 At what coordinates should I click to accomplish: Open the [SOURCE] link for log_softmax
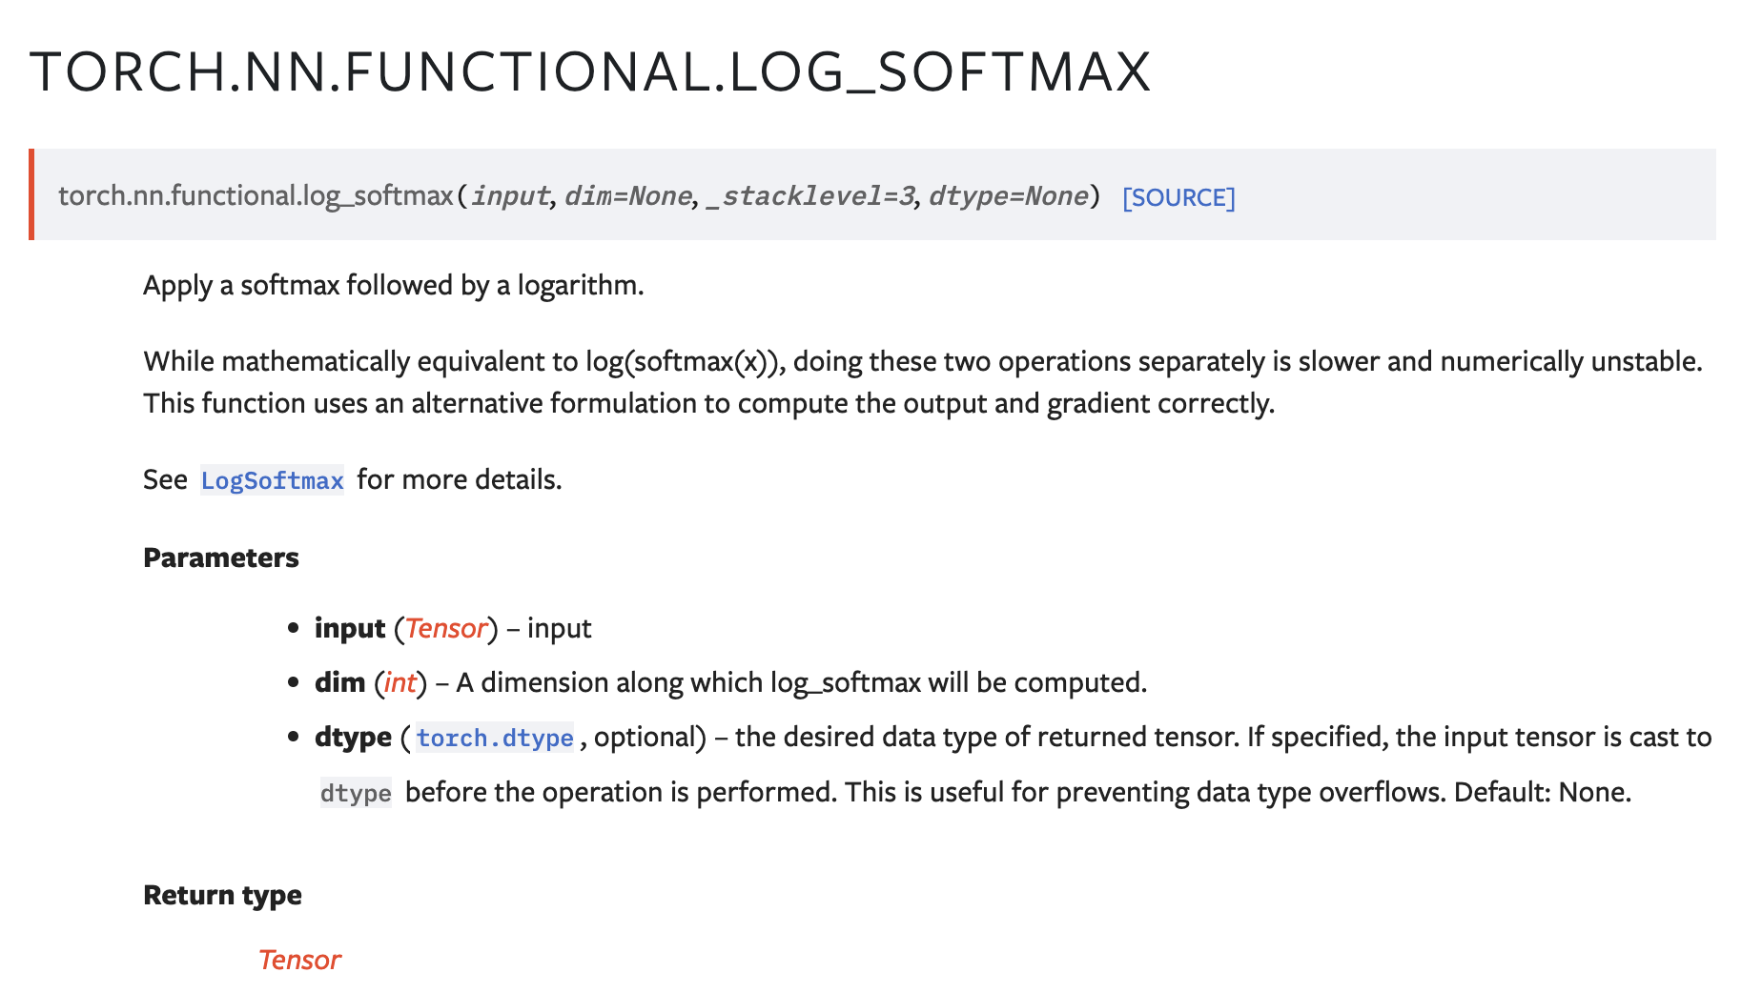[x=1178, y=197]
